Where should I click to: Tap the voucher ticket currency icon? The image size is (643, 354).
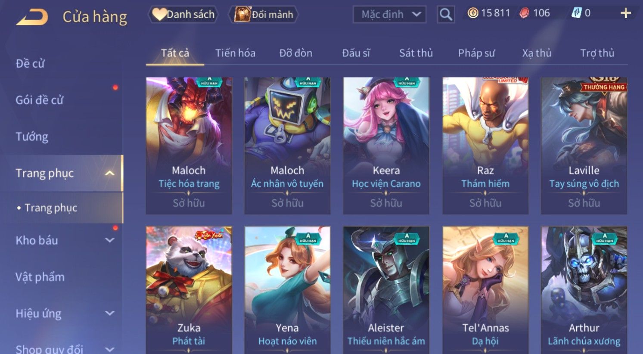576,13
